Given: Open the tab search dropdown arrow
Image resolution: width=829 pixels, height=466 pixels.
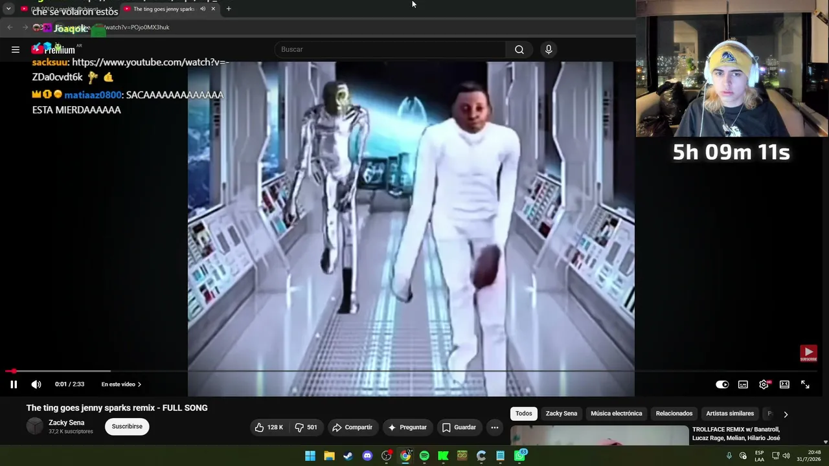Looking at the screenshot, I should (8, 9).
